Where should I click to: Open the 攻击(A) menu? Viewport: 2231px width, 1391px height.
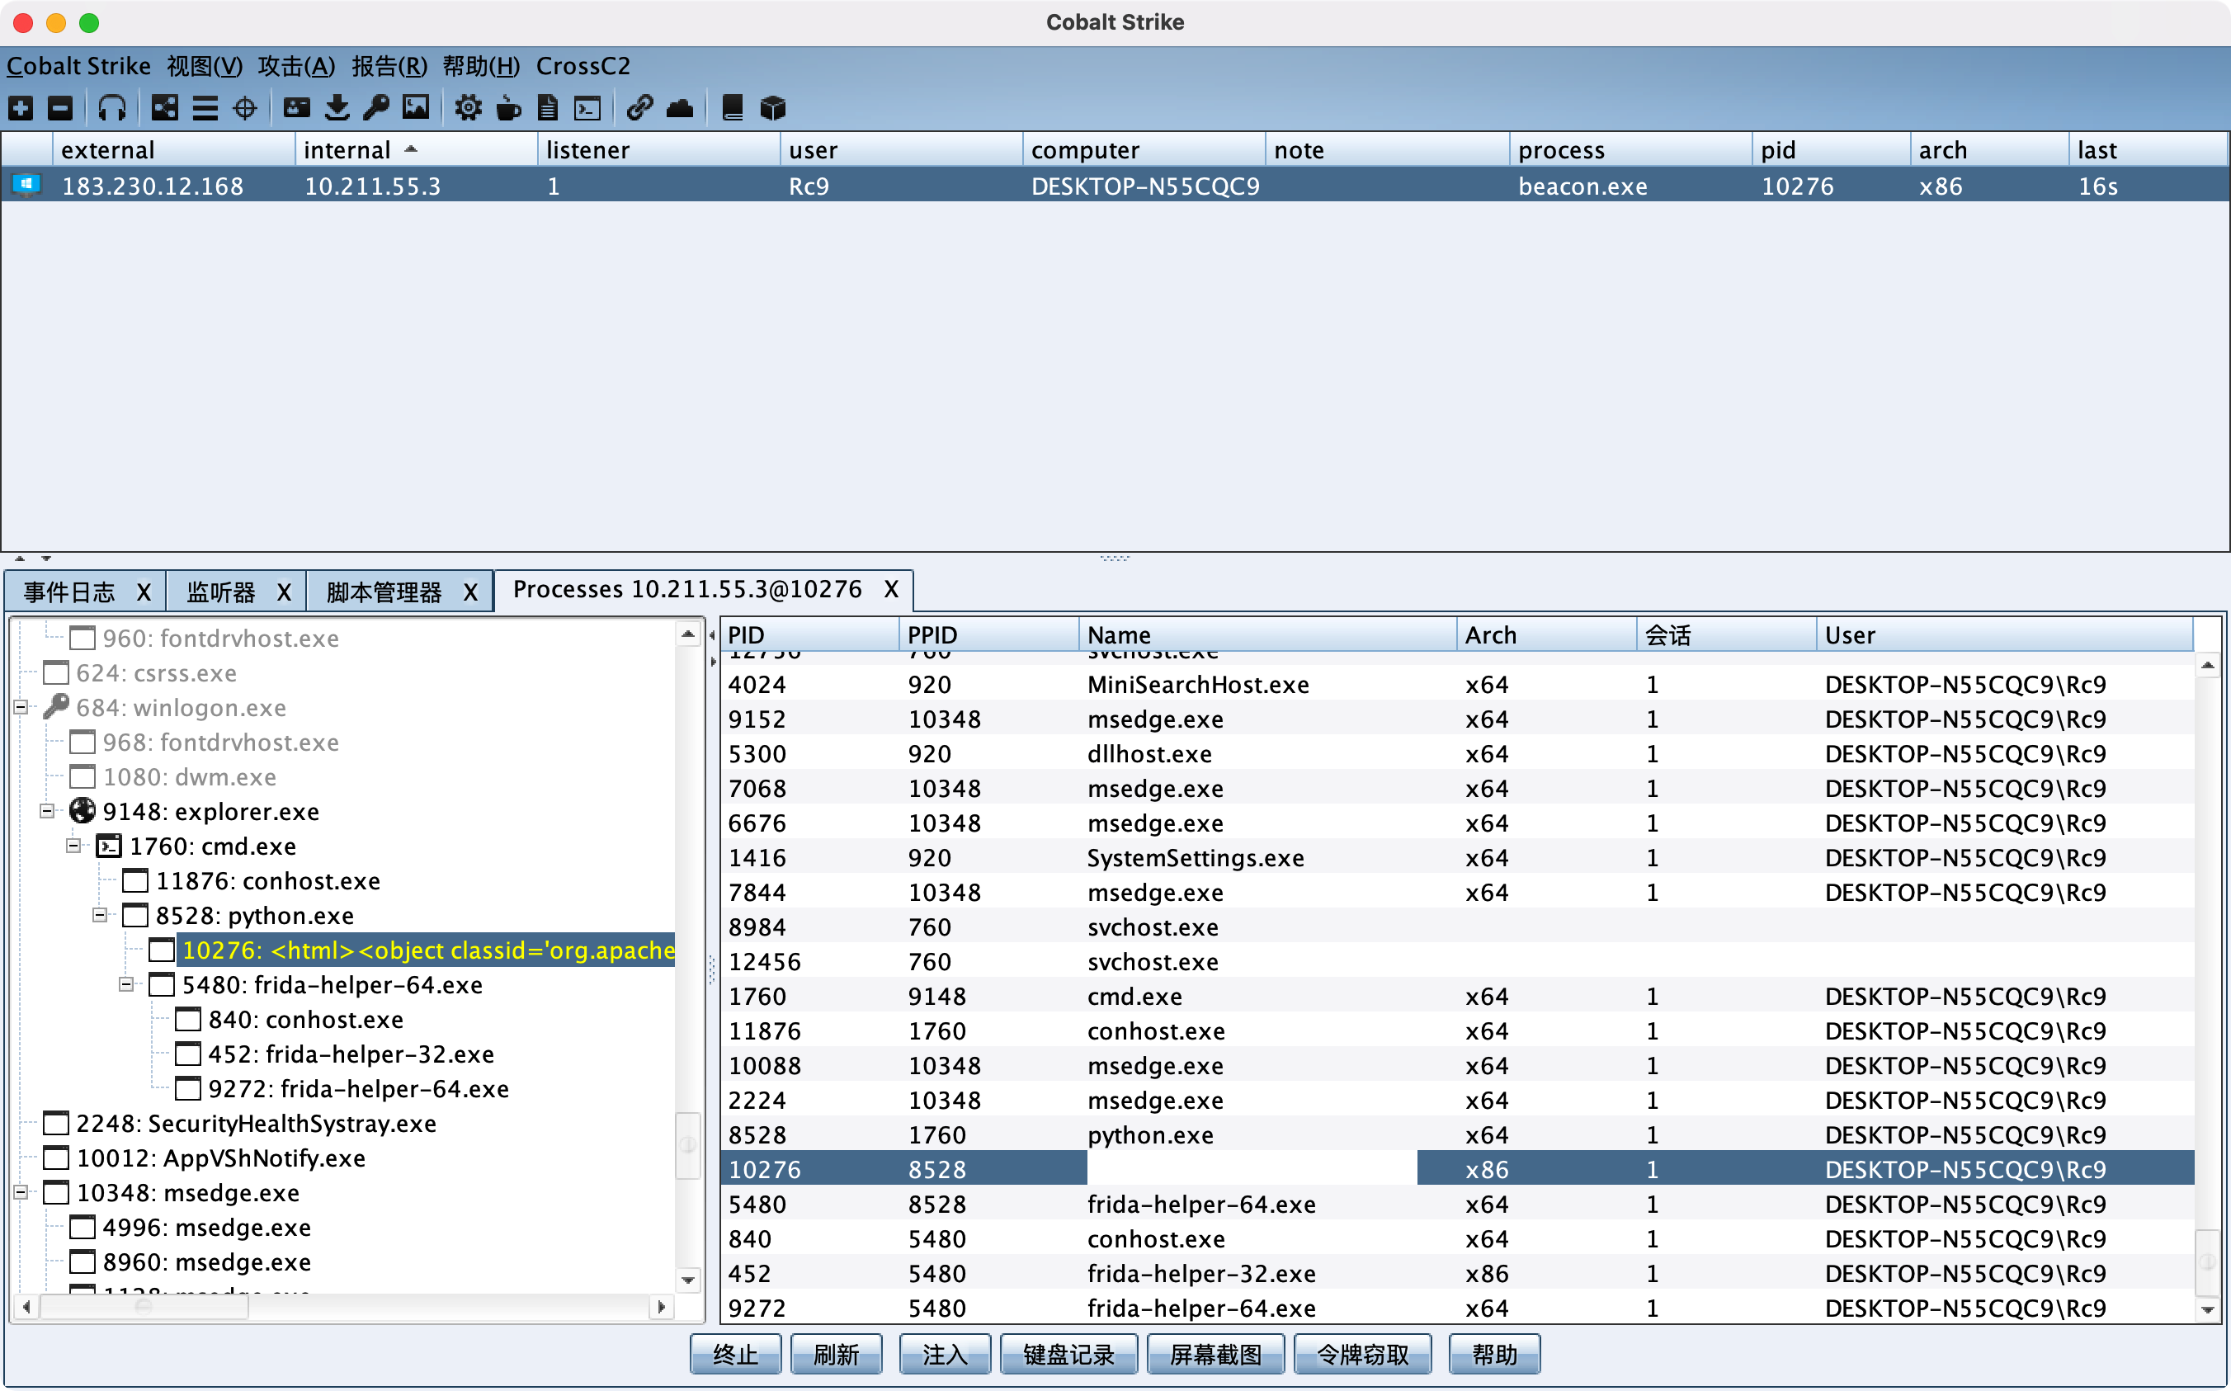click(296, 66)
